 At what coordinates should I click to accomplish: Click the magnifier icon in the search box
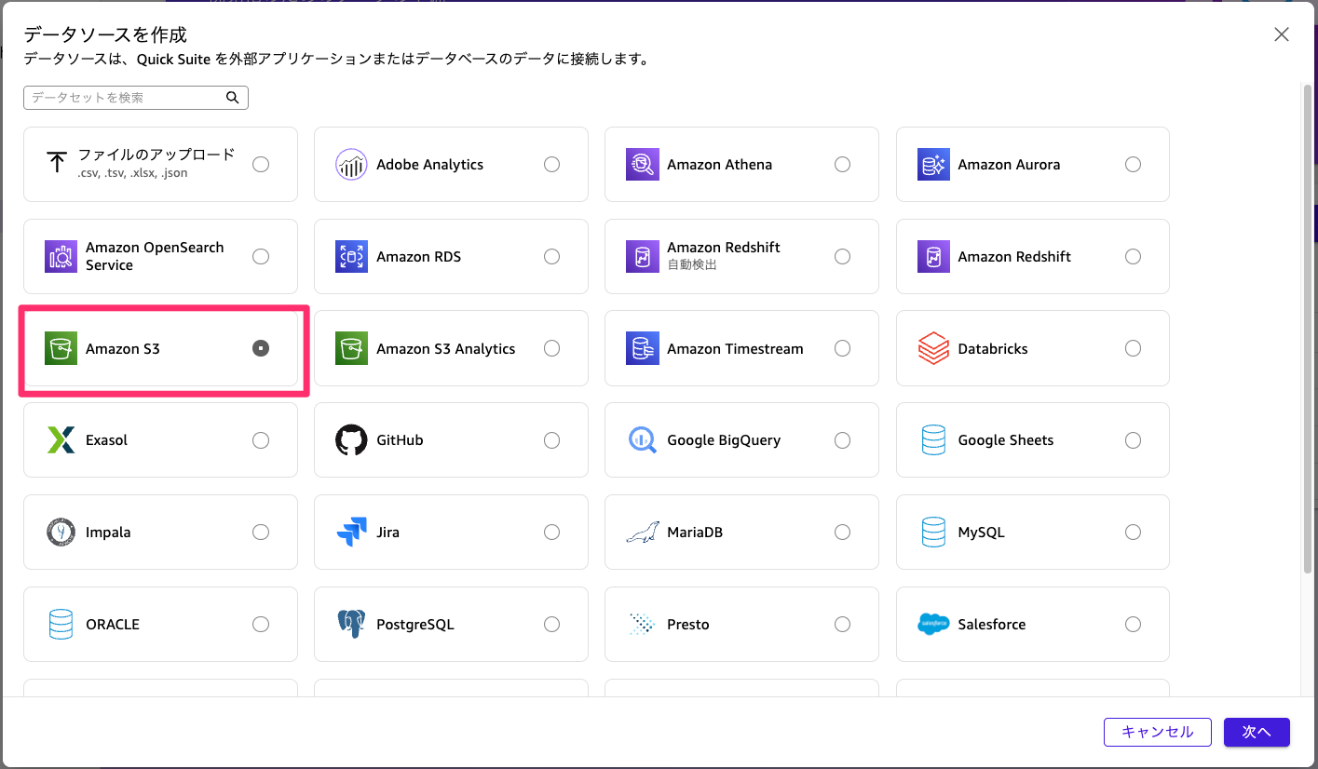(x=232, y=97)
